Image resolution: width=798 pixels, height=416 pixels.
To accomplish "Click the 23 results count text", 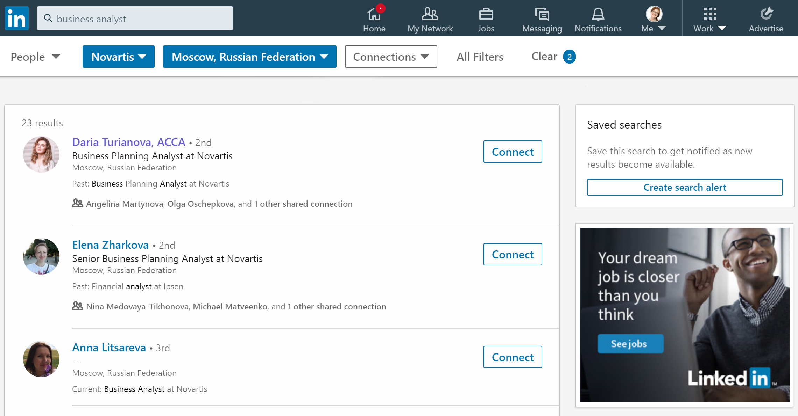I will pos(42,123).
